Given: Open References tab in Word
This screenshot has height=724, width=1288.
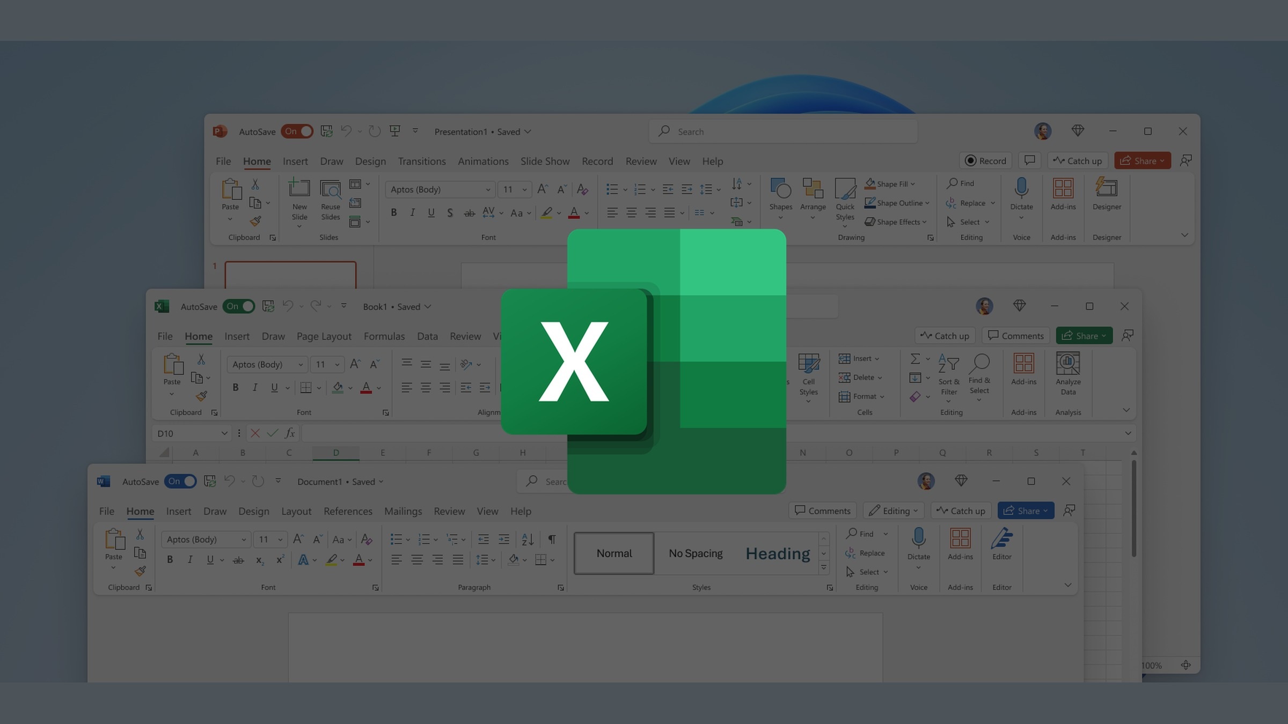Looking at the screenshot, I should [x=348, y=511].
